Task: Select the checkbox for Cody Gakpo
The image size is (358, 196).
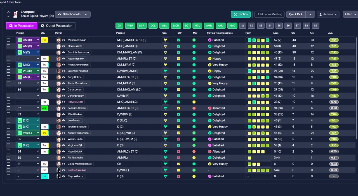Action: (x=8, y=77)
